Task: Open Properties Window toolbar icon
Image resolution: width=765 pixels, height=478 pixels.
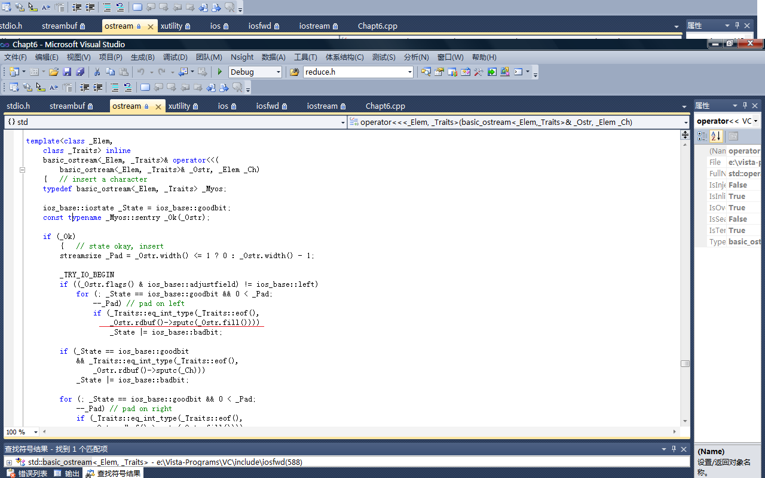Action: point(439,72)
